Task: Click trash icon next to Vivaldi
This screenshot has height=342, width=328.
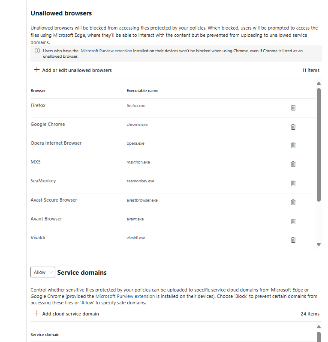Action: pyautogui.click(x=293, y=240)
